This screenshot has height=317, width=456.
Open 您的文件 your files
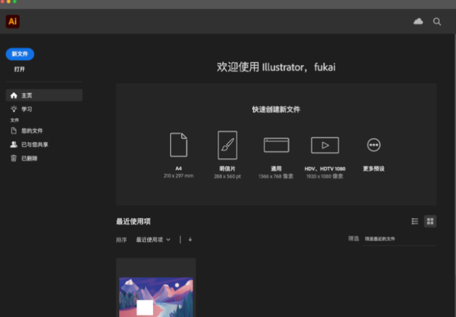tap(31, 131)
